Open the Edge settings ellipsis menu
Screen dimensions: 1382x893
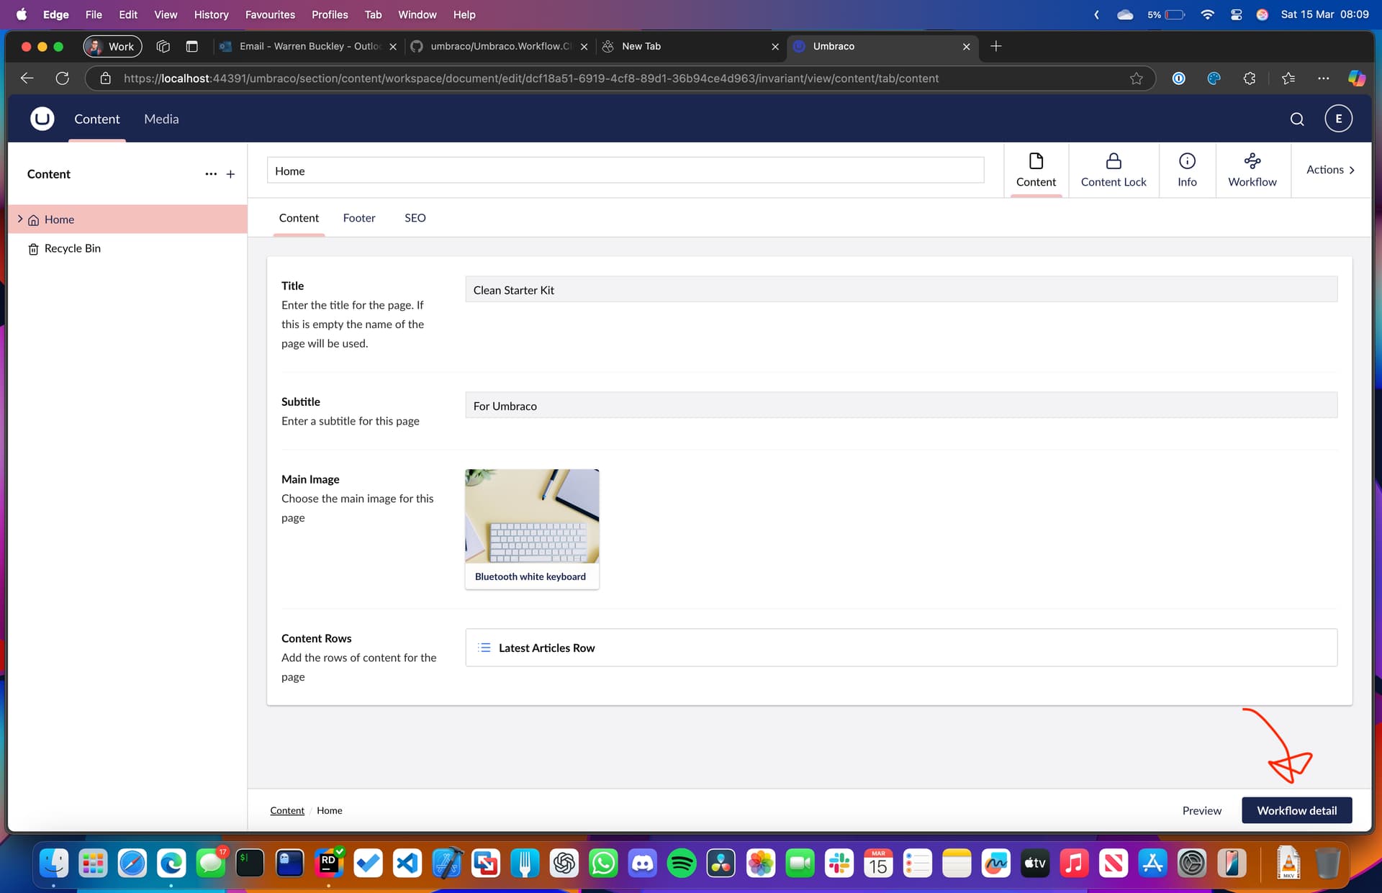pos(1323,78)
